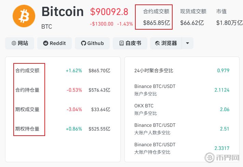This screenshot has width=243, height=167.
Task: Select the 期权成交量 row label
Action: (x=27, y=109)
